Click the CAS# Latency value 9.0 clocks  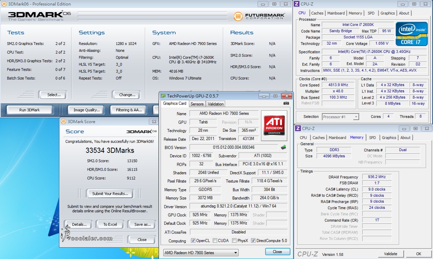coord(377,189)
